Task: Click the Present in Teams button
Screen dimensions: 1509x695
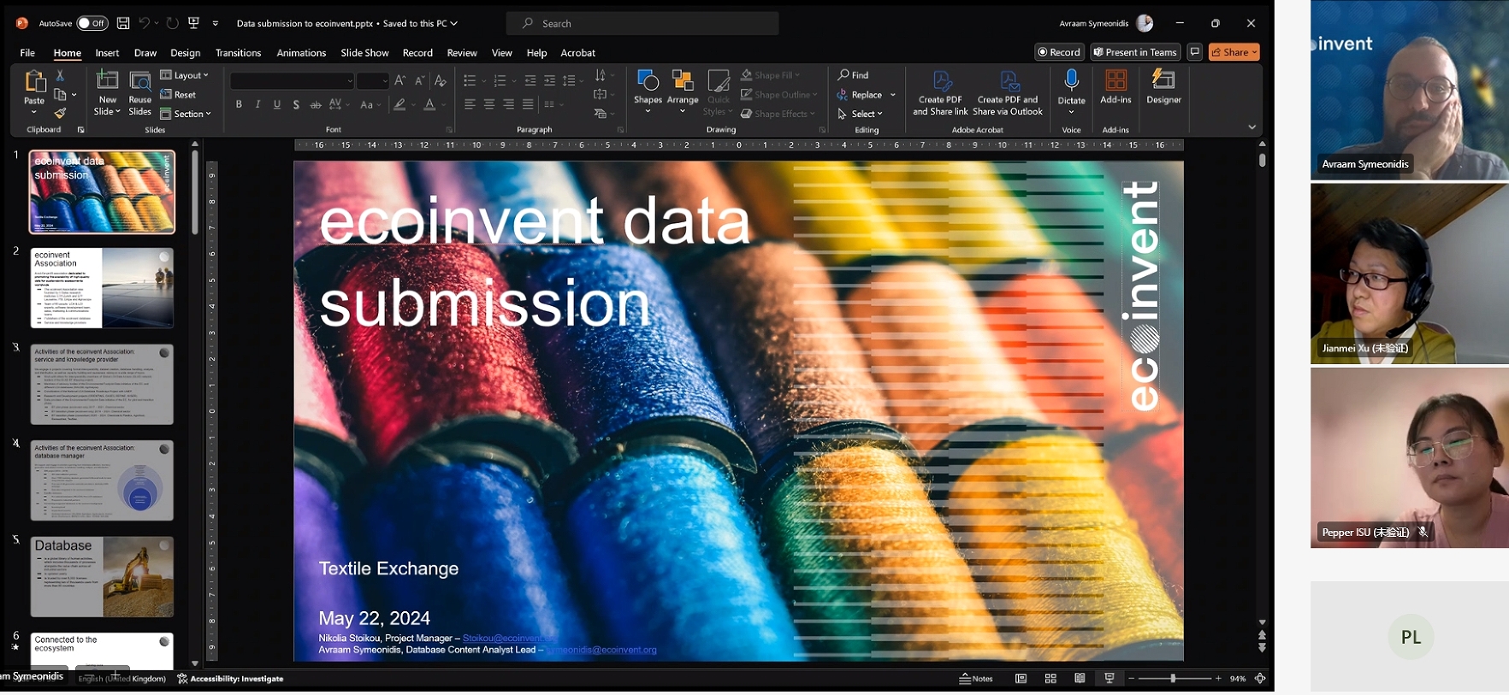Action: tap(1135, 52)
